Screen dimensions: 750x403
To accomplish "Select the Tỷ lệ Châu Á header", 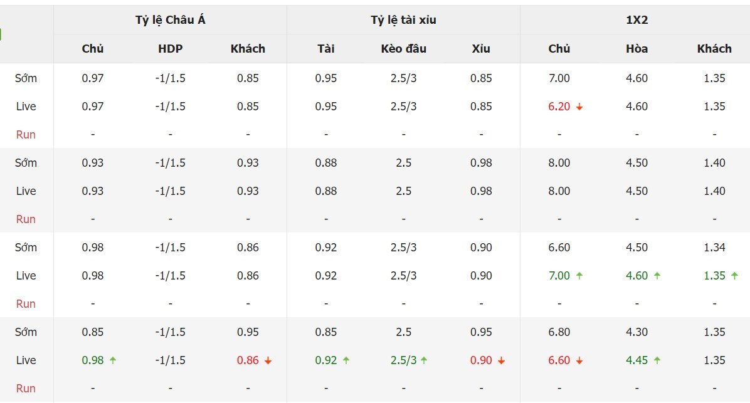I will pos(171,20).
